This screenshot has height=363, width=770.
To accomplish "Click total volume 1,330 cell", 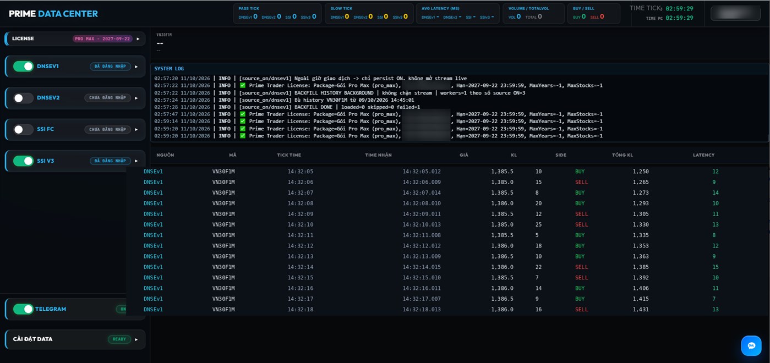I will coord(641,224).
